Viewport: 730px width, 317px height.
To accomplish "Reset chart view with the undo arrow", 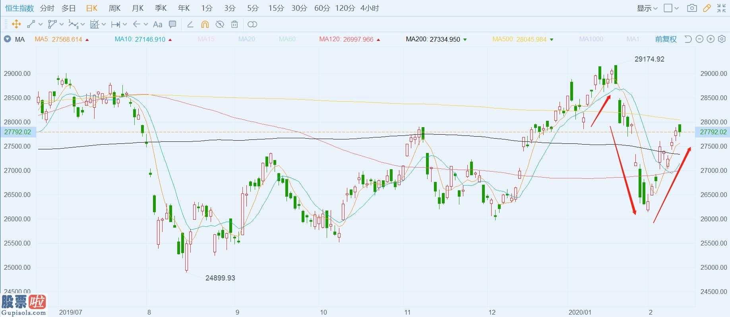I will pyautogui.click(x=688, y=39).
